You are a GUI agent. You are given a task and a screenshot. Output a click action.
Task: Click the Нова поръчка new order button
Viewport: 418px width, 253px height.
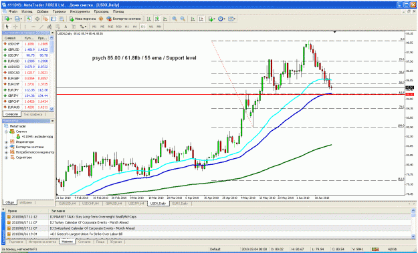[x=82, y=19]
